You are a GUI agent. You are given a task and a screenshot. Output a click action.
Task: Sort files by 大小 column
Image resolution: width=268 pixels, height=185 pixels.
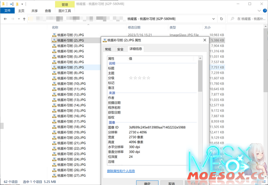coord(207,27)
